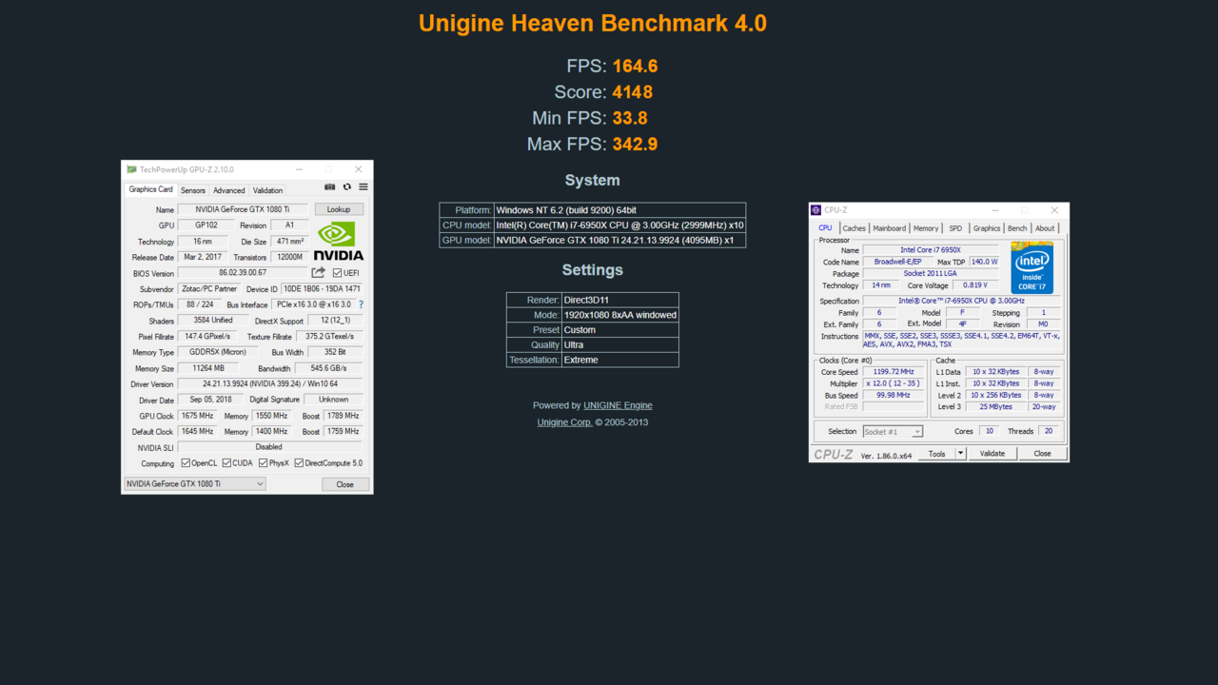Image resolution: width=1218 pixels, height=685 pixels.
Task: Click the Subvendor field showing Zotac/PC Partner
Action: tap(208, 288)
